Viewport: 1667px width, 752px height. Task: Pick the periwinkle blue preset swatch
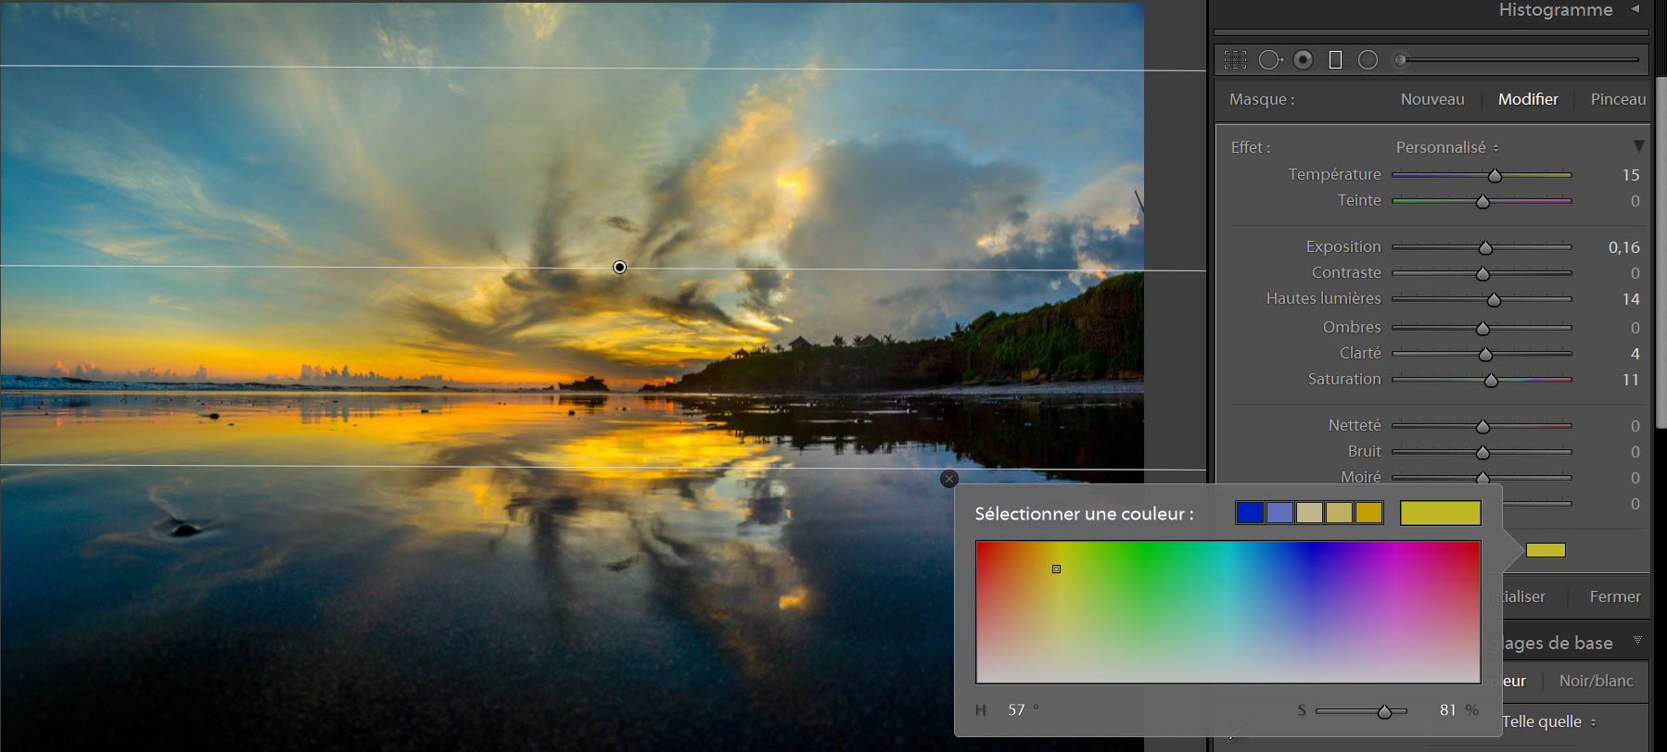(1279, 512)
